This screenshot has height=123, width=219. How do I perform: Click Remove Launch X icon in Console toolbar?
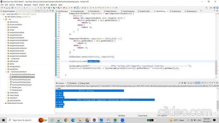(x=182, y=83)
